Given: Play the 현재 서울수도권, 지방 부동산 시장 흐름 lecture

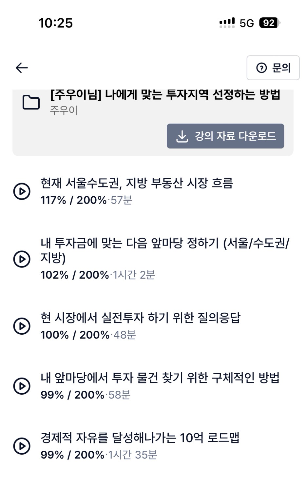Looking at the screenshot, I should click(x=22, y=191).
